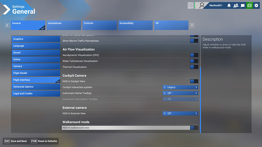Click the blue vertical scrollbar in settings list
This screenshot has height=147, width=262.
[x=200, y=100]
